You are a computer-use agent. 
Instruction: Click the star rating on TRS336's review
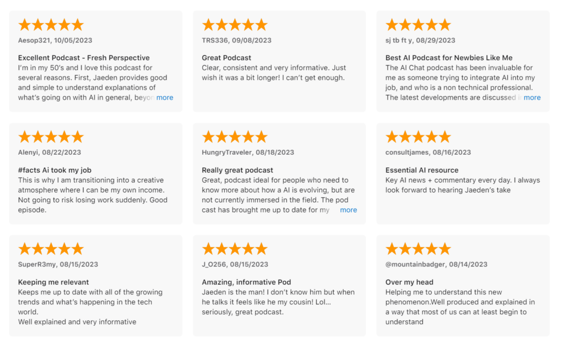pyautogui.click(x=235, y=25)
